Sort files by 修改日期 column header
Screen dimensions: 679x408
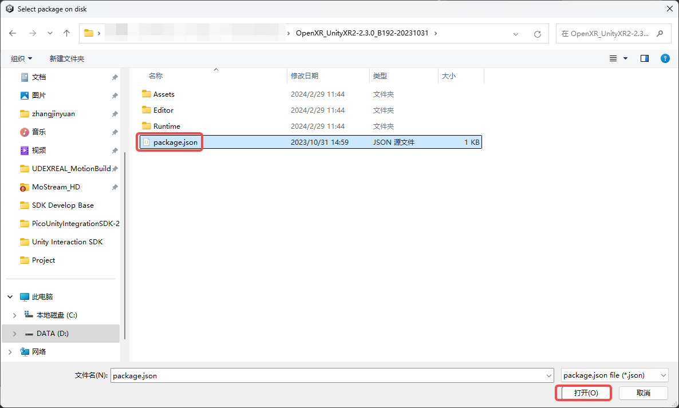tap(305, 76)
